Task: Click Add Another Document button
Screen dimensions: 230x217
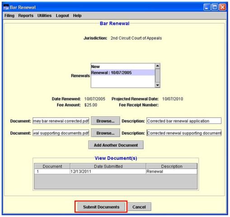Action: 116,145
